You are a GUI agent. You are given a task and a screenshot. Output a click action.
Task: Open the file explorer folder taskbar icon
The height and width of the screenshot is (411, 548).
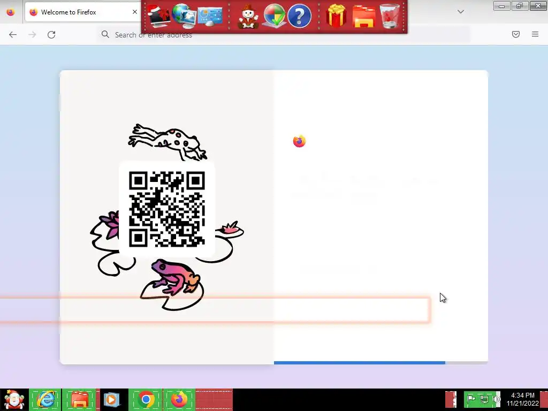click(x=80, y=399)
